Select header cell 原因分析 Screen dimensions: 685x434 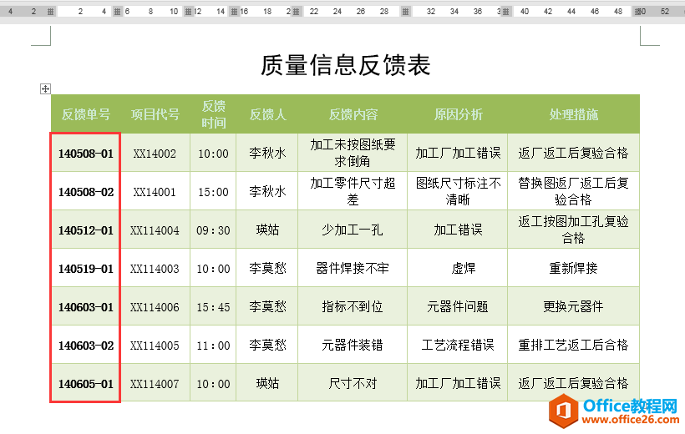point(458,114)
